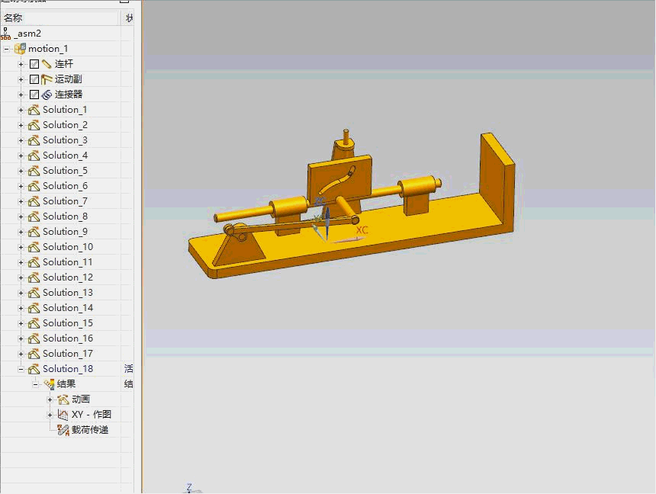Viewport: 656px width, 494px height.
Task: Click the 连接器 connector icon
Action: 47,95
